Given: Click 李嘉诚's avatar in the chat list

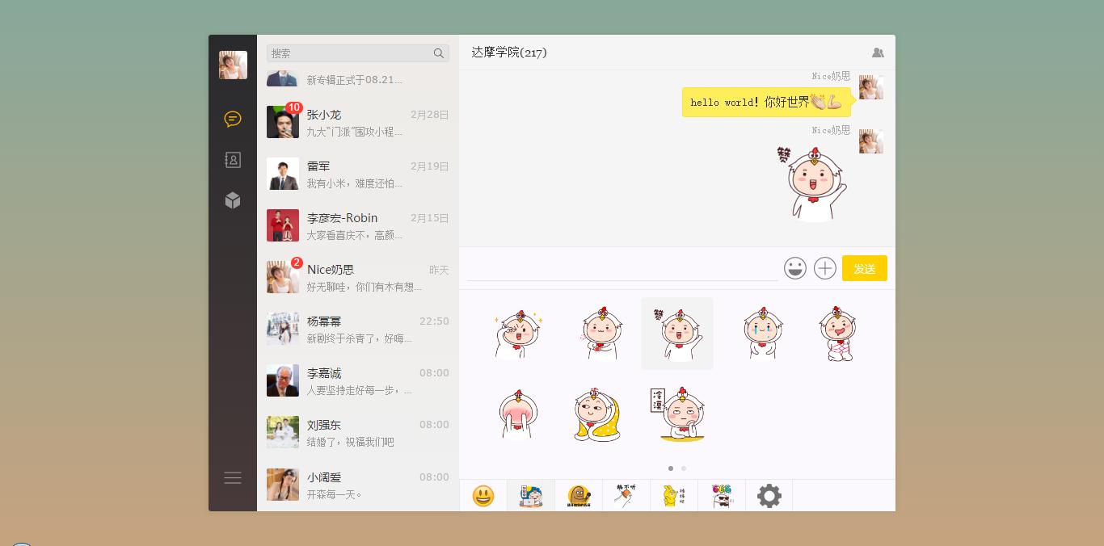Looking at the screenshot, I should (283, 380).
